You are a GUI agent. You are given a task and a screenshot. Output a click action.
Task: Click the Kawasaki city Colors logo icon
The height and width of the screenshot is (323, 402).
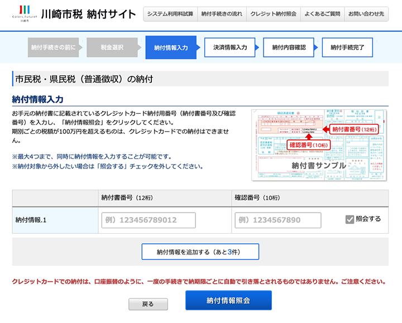[x=25, y=14]
